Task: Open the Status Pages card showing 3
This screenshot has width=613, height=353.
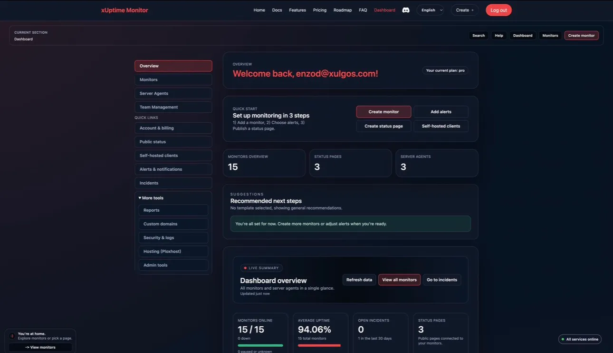Action: [351, 163]
